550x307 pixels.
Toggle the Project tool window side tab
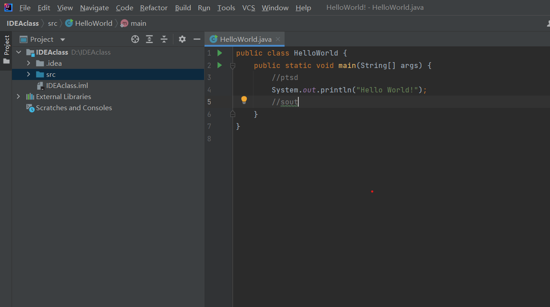tap(6, 49)
